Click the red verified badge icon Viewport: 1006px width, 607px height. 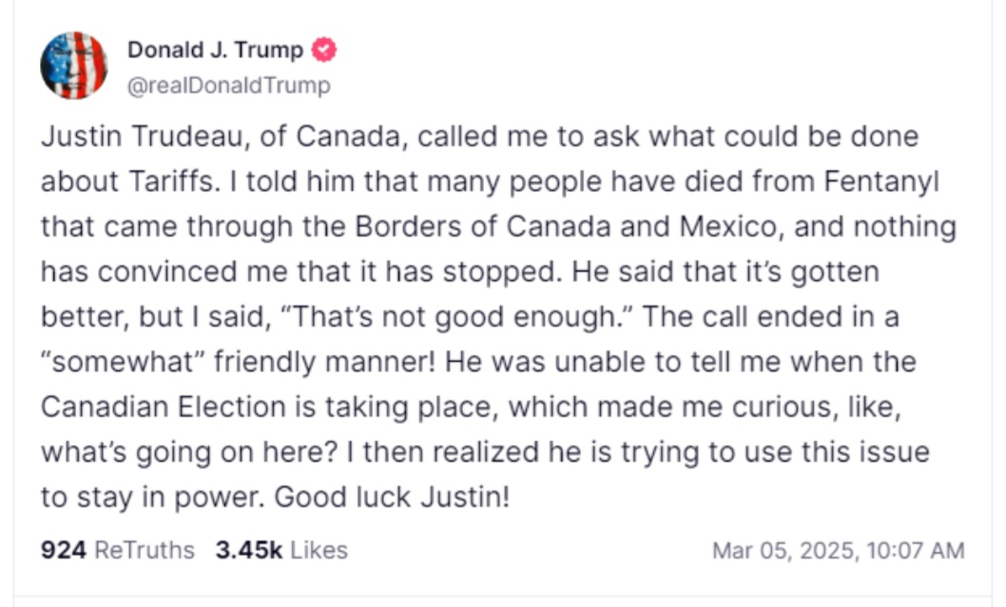click(x=324, y=49)
